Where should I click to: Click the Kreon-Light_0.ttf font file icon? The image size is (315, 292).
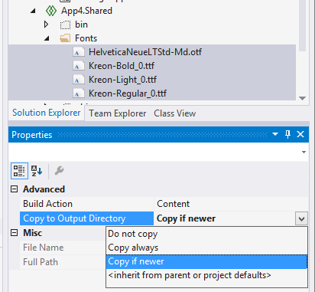[x=79, y=80]
